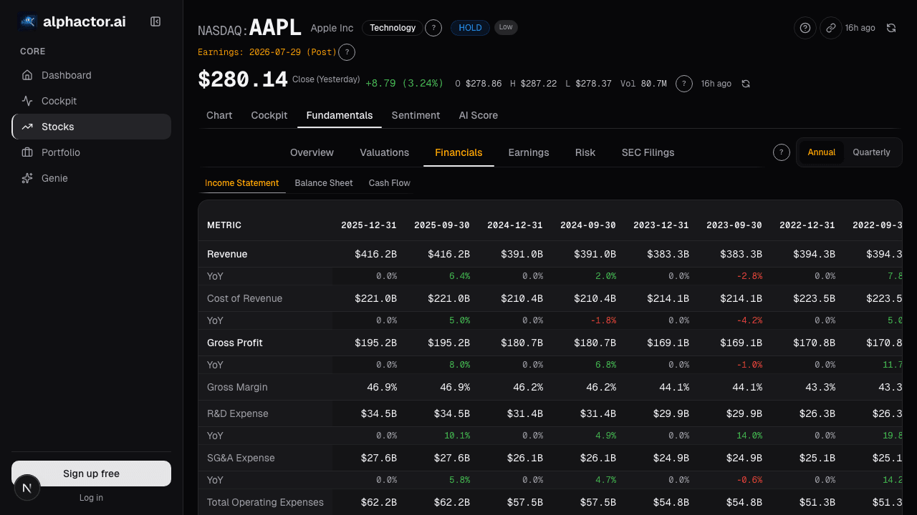Click the Log in link
Screen dimensions: 917x515
coord(91,498)
